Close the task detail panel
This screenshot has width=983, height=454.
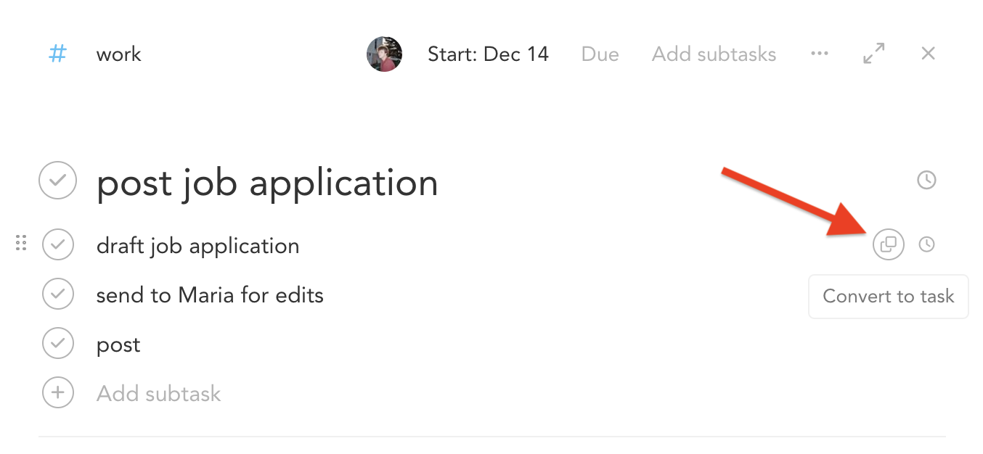(928, 53)
